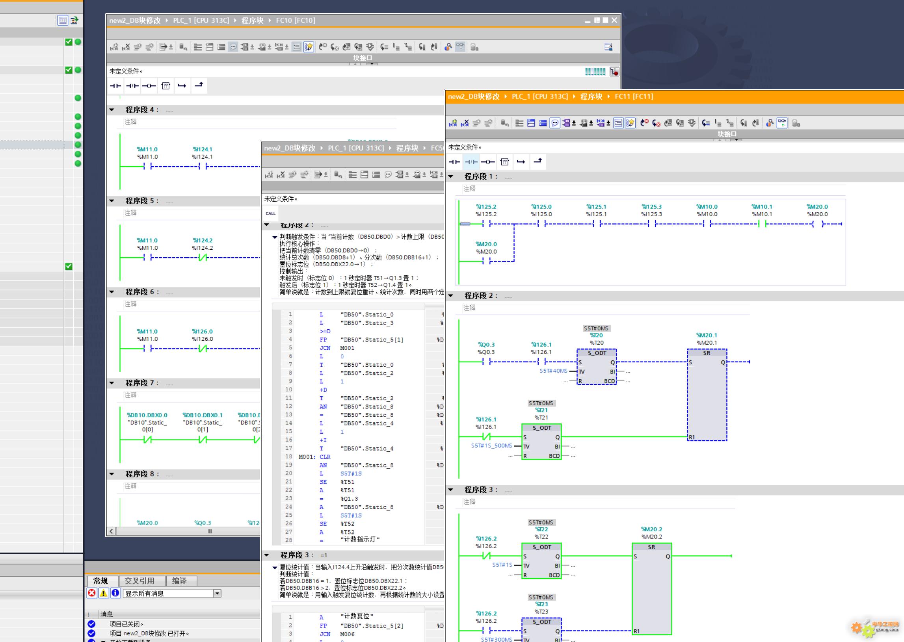
Task: Click delete network icon in FC10 toolbar
Action: pos(126,47)
